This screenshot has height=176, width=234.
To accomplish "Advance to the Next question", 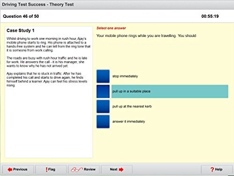I will point(117,169).
